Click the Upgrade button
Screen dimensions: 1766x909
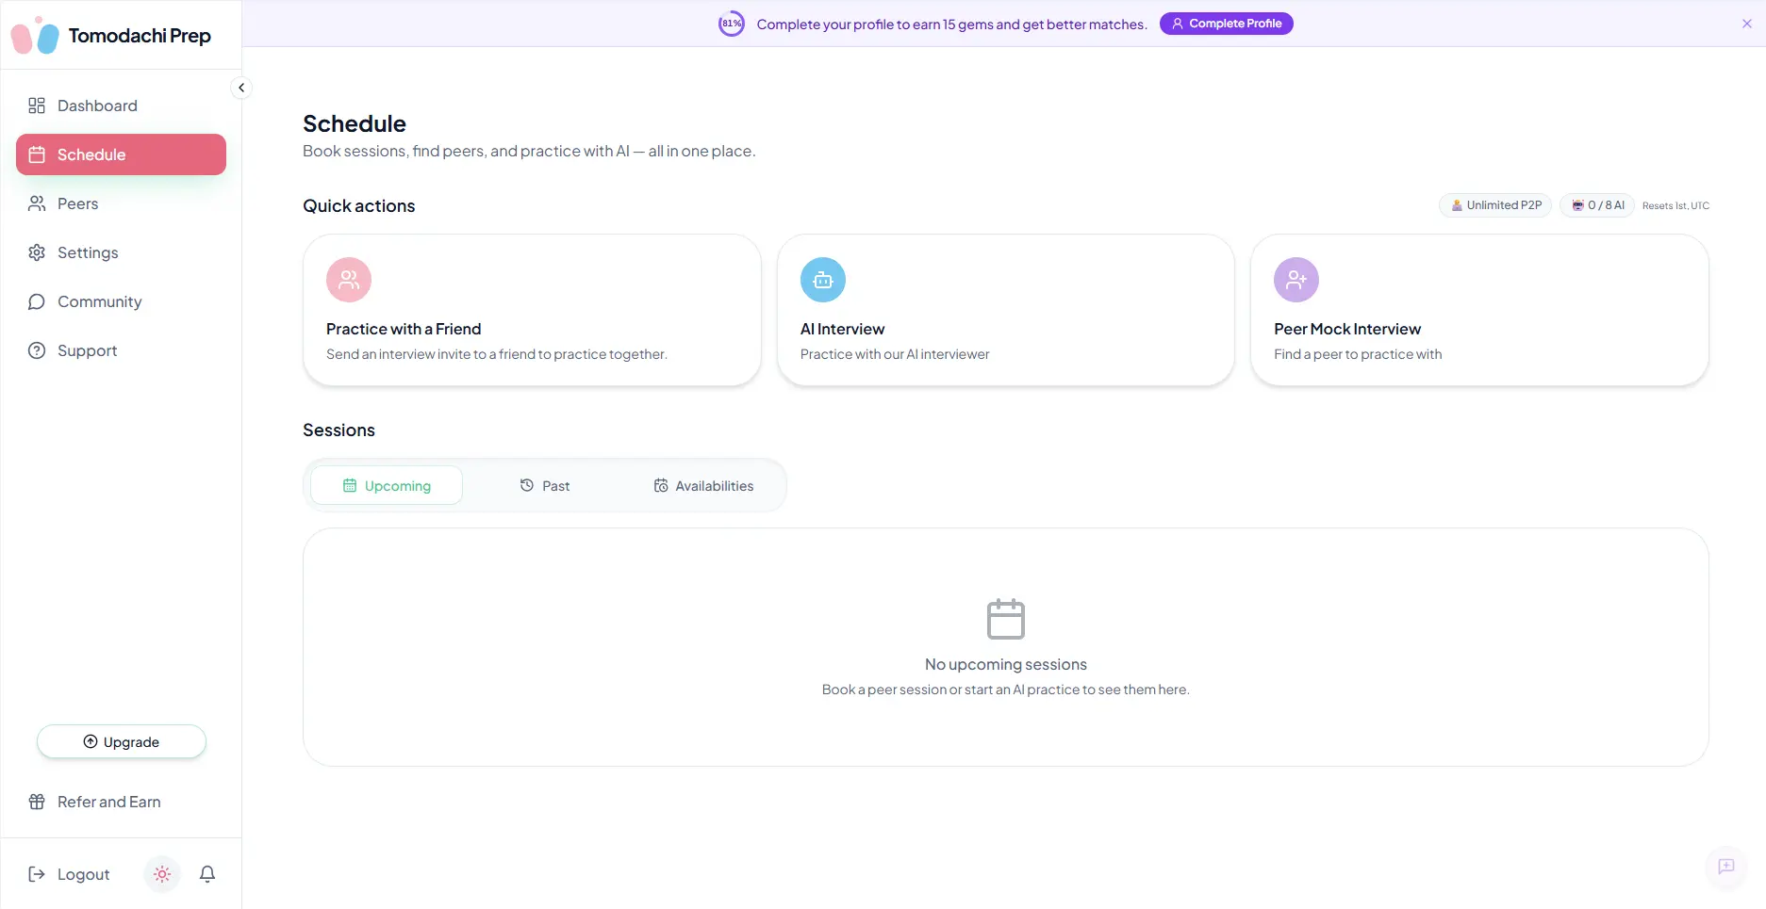coord(122,741)
